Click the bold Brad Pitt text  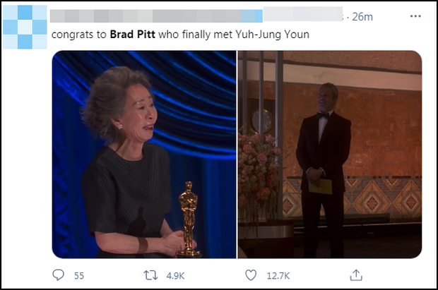click(x=135, y=34)
